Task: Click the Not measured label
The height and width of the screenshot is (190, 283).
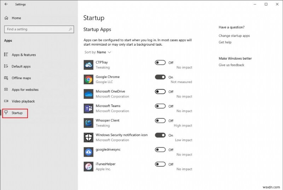Action: pos(181,82)
